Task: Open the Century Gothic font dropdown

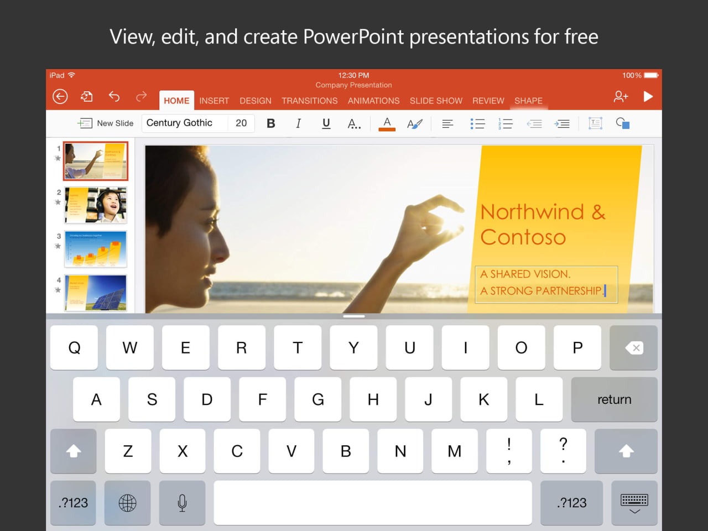Action: pyautogui.click(x=185, y=123)
